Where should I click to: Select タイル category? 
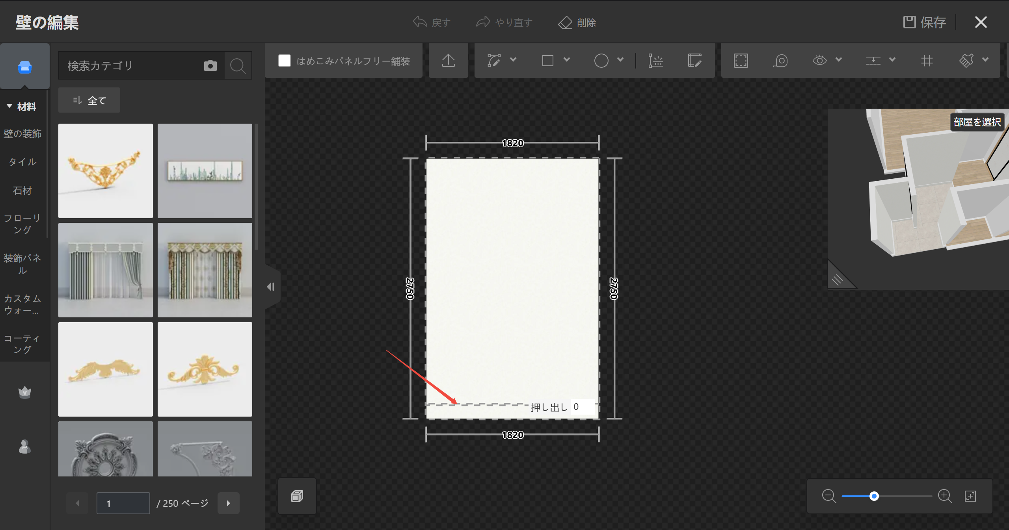pos(22,162)
